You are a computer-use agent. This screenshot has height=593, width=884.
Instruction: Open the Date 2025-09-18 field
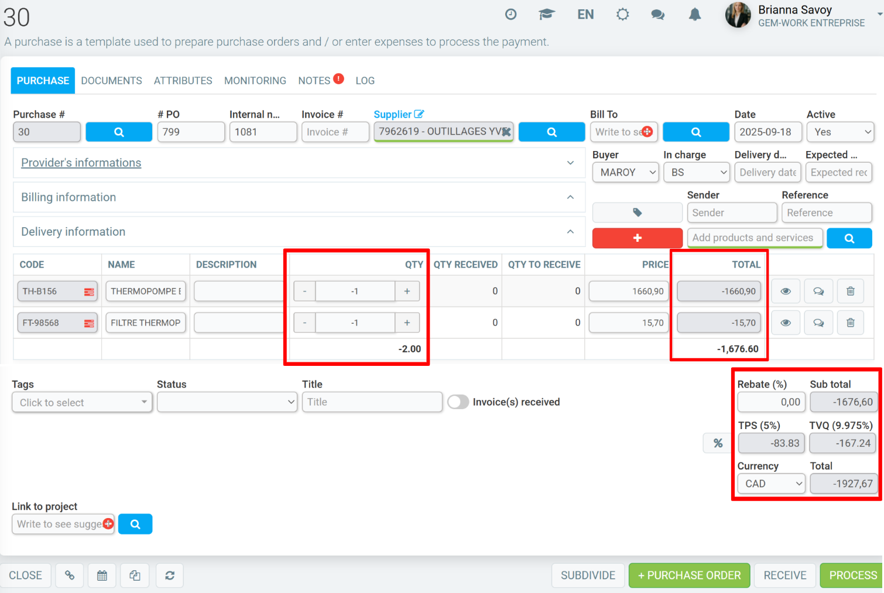(x=768, y=132)
